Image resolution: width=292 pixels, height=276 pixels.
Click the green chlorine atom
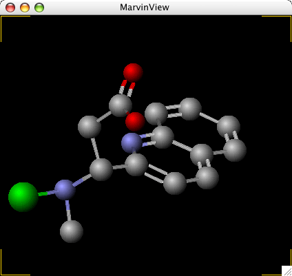pyautogui.click(x=23, y=197)
